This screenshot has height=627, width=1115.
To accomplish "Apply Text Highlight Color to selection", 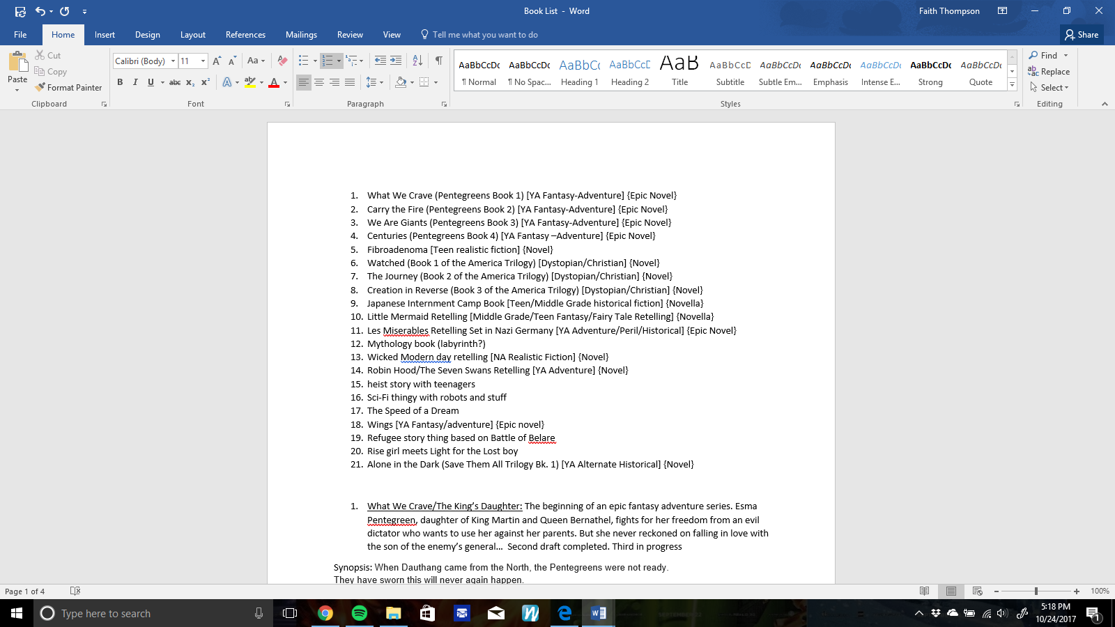I will click(x=251, y=82).
